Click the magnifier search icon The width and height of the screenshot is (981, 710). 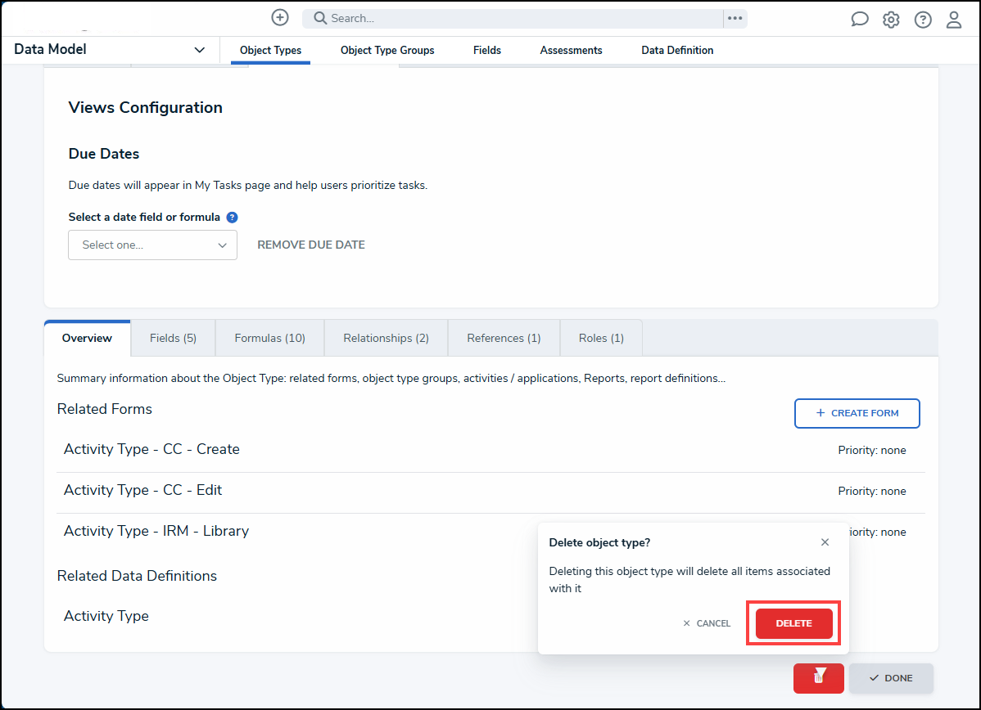point(320,18)
